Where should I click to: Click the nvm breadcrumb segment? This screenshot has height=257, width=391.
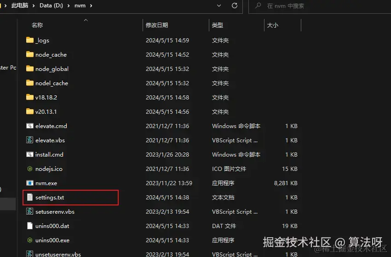tap(80, 6)
